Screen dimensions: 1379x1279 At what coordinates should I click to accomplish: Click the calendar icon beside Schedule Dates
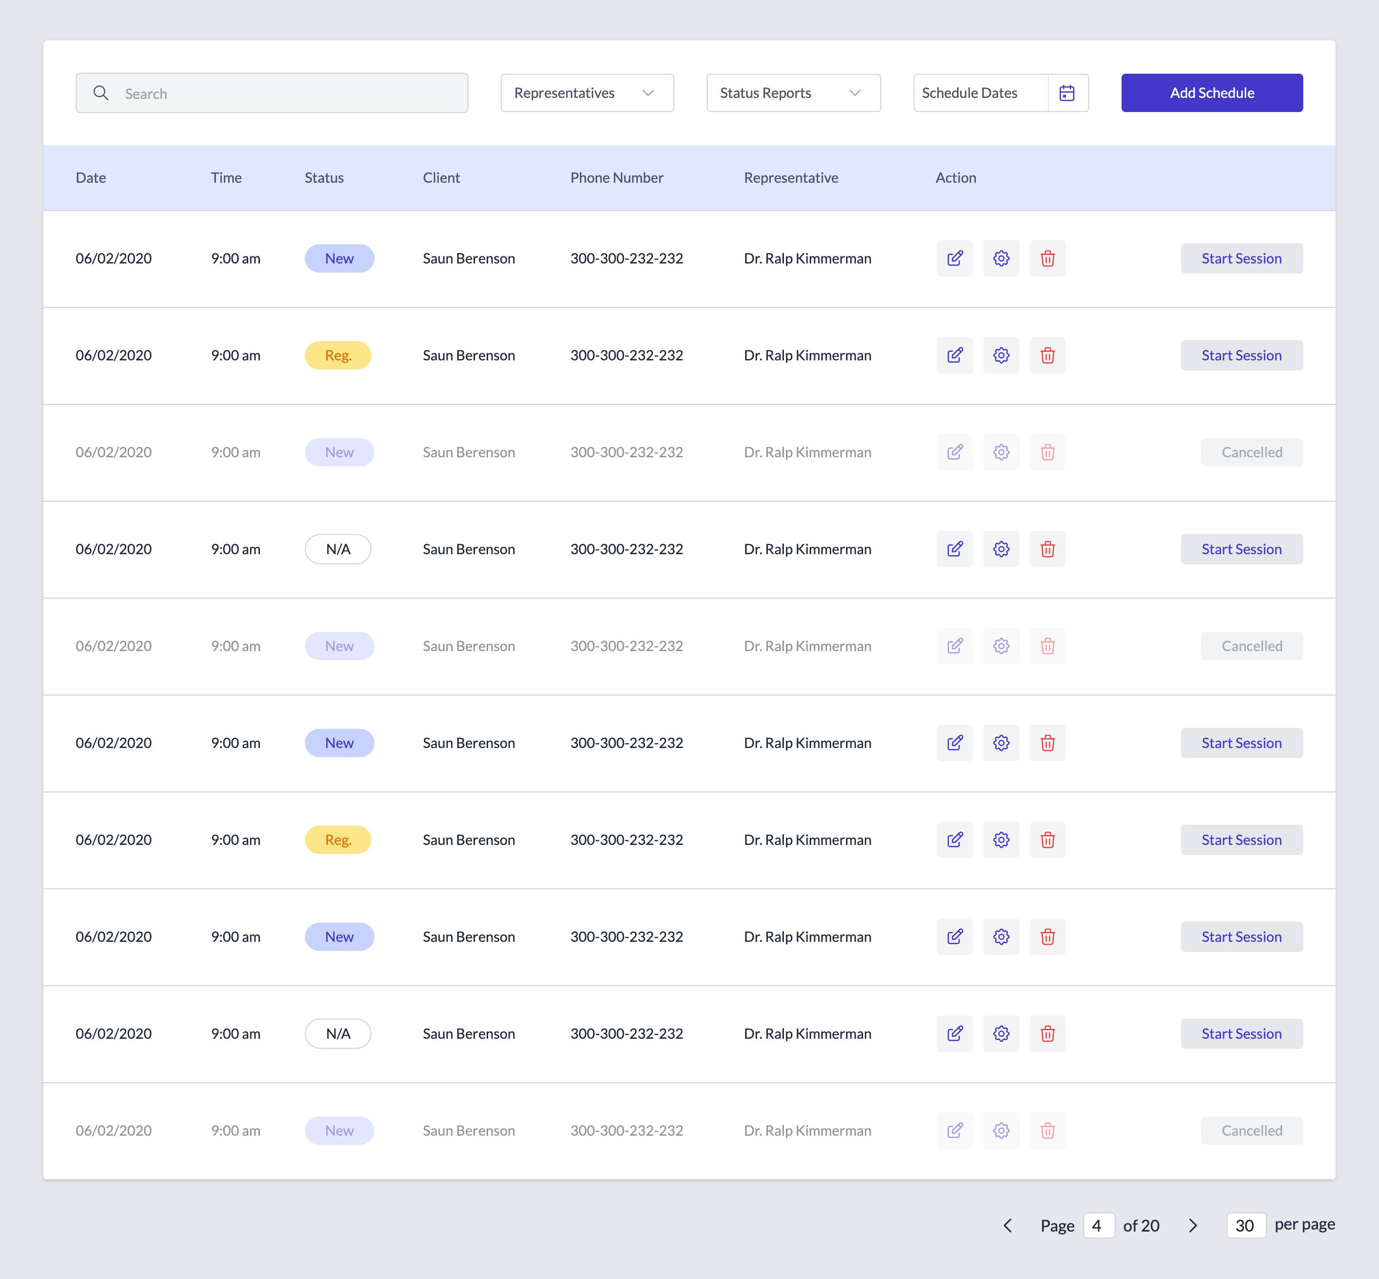tap(1067, 93)
